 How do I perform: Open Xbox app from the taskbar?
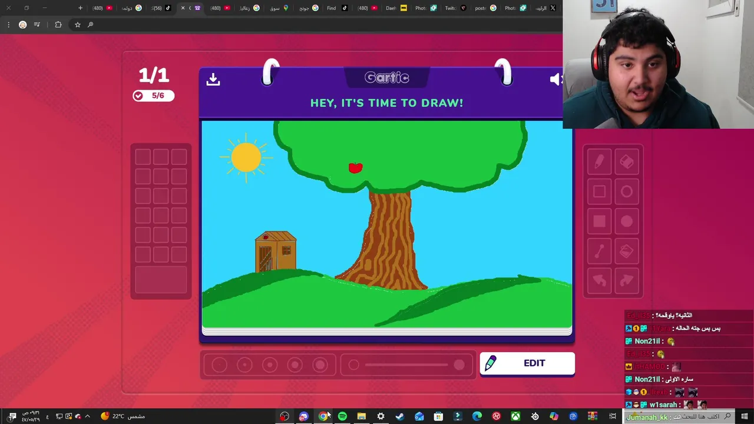coord(515,416)
